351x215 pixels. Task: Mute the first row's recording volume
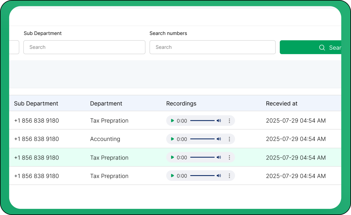(219, 121)
